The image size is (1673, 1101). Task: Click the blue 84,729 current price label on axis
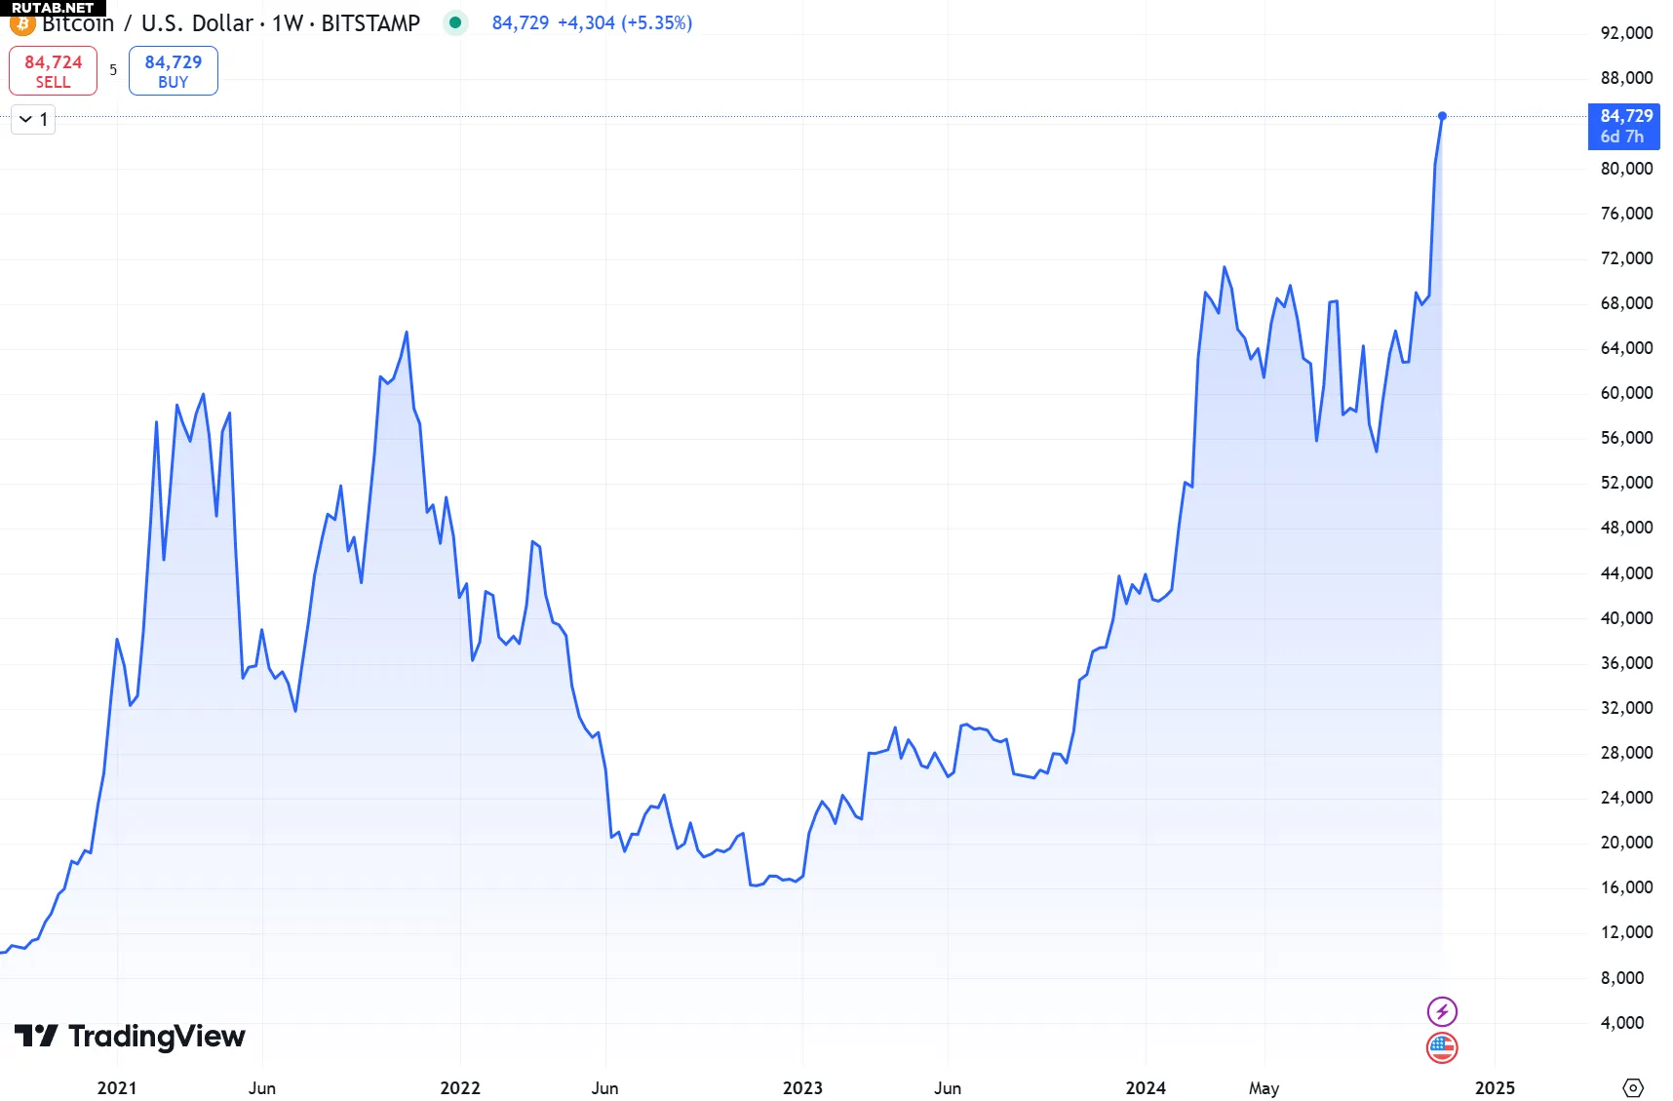click(x=1625, y=126)
